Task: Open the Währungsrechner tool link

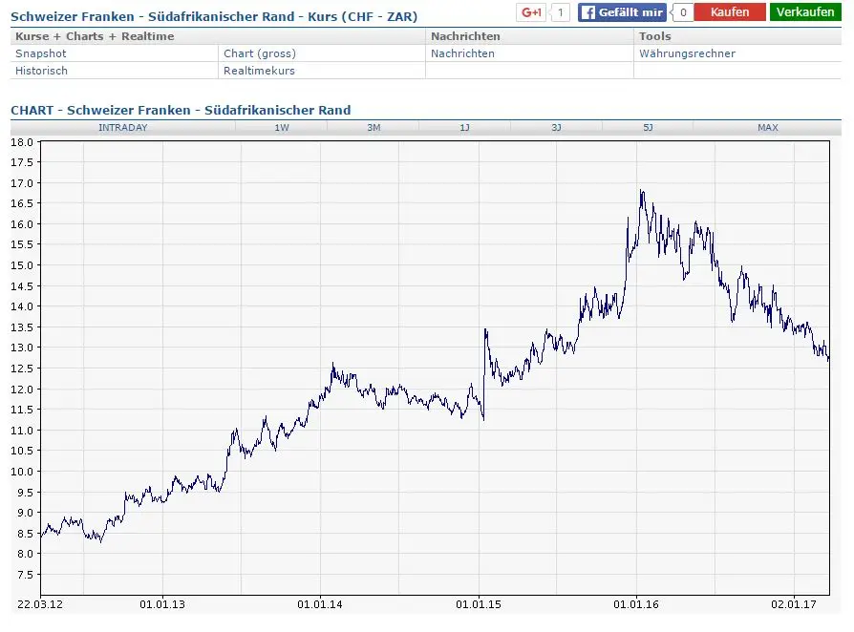Action: 688,53
